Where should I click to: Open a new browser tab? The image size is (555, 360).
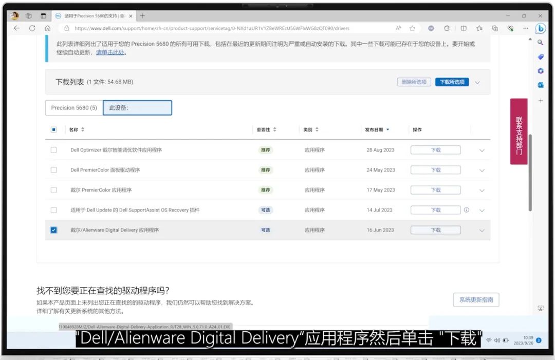click(x=142, y=16)
